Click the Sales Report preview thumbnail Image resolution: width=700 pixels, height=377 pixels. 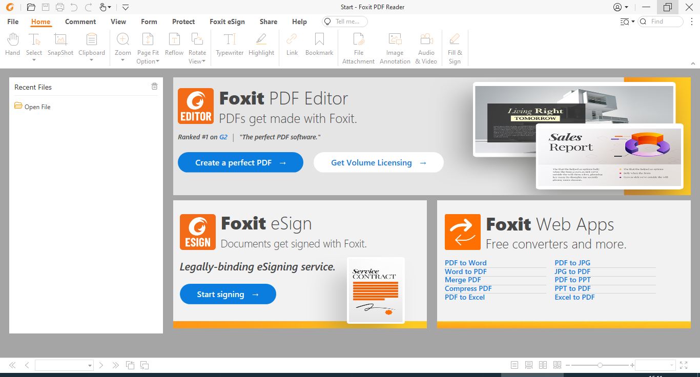point(610,157)
